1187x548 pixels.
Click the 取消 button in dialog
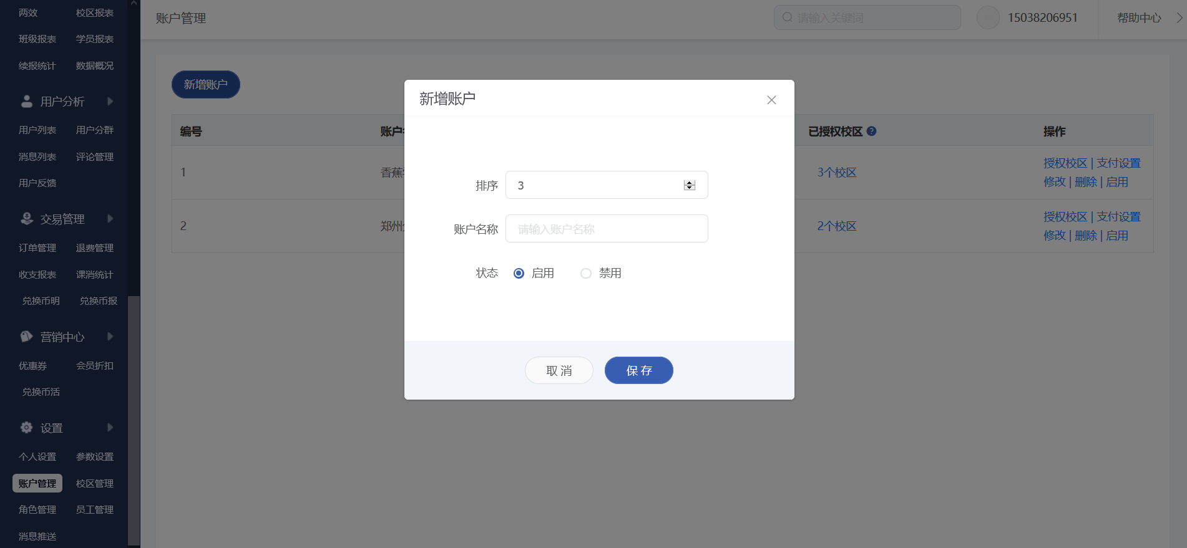[x=559, y=370]
